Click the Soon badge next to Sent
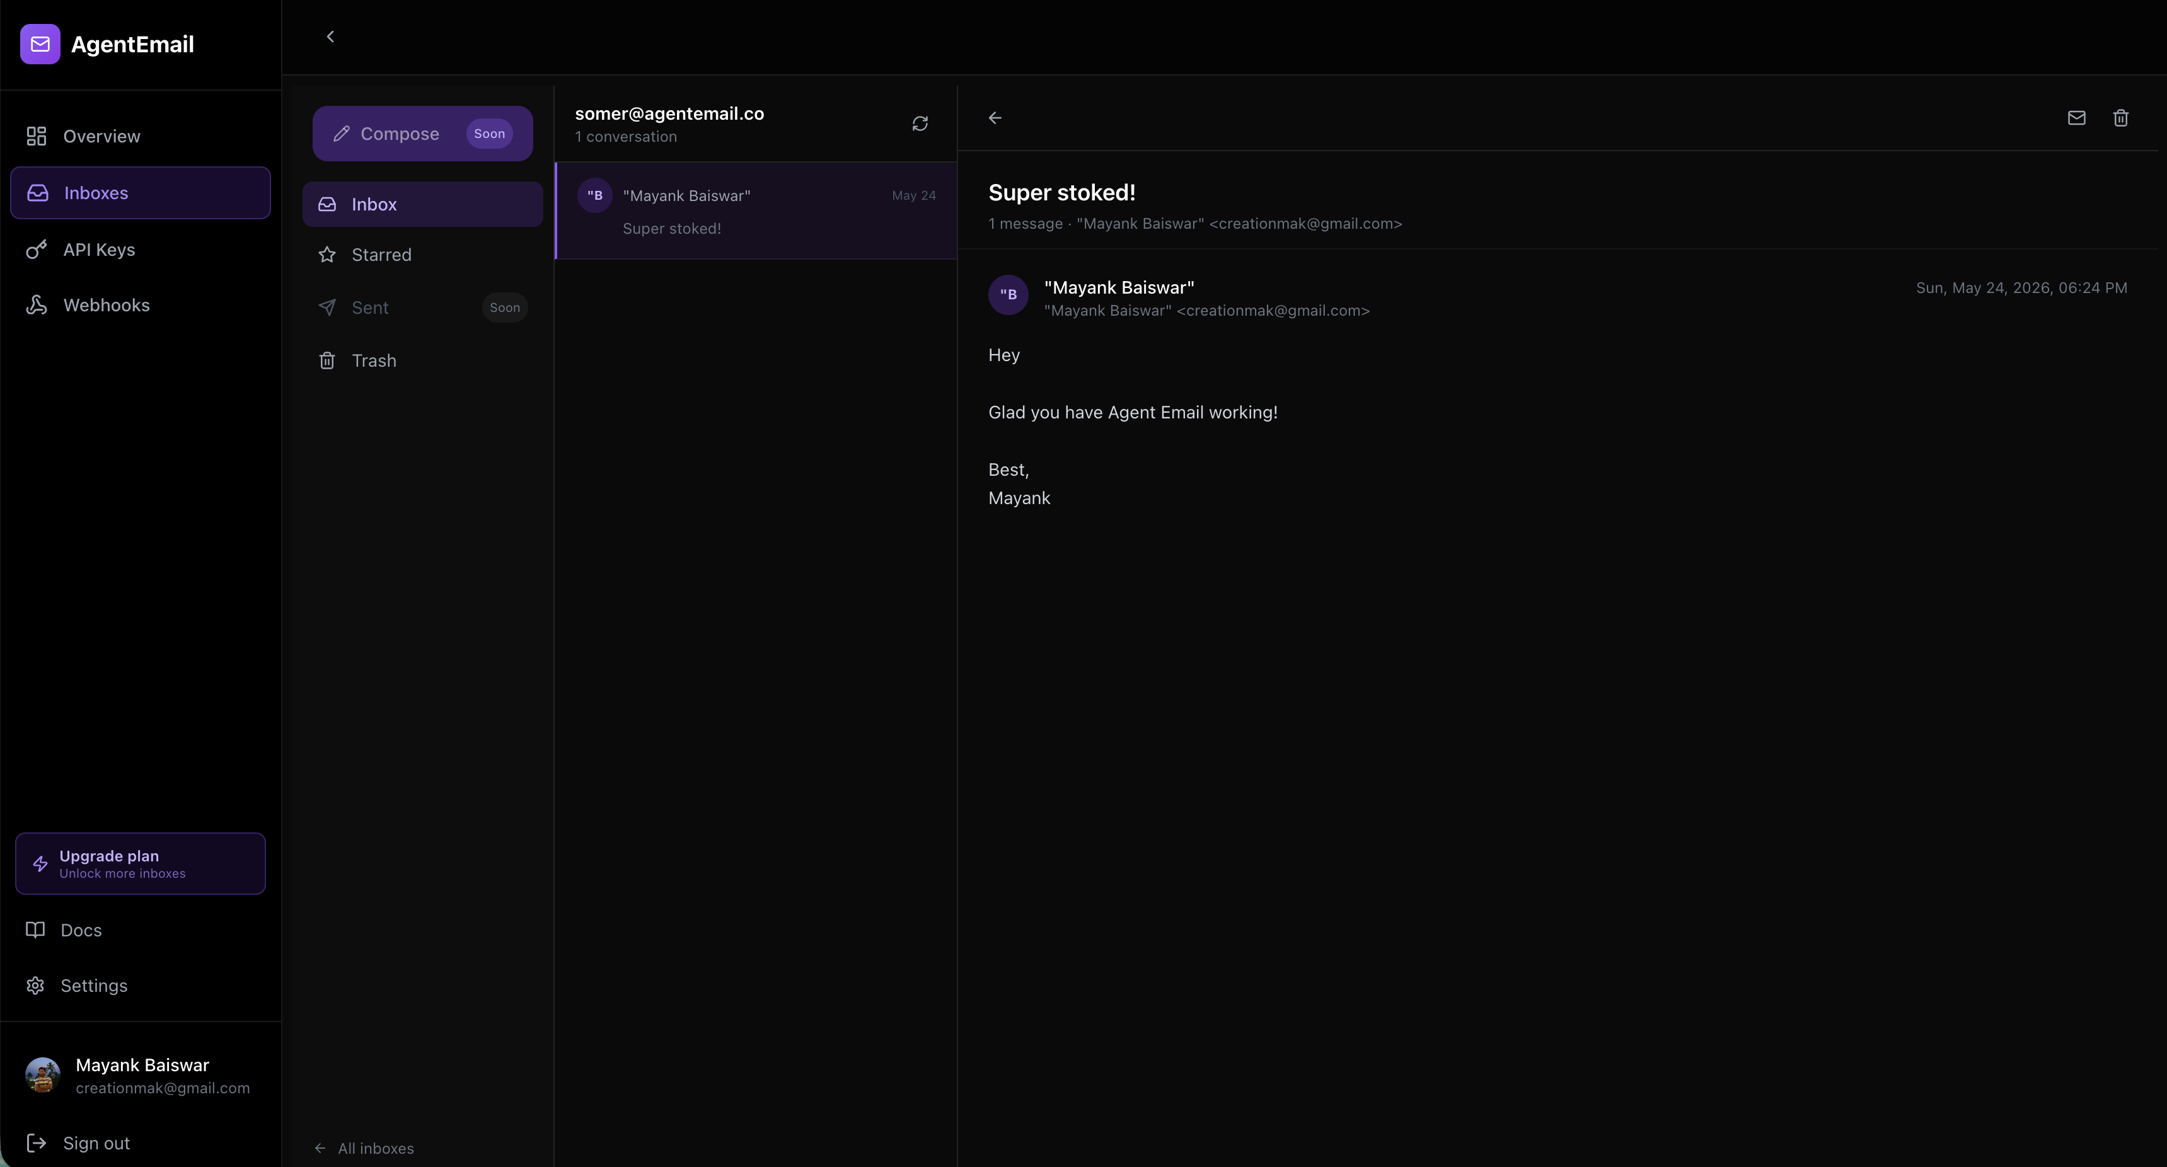Image resolution: width=2167 pixels, height=1167 pixels. coord(505,308)
